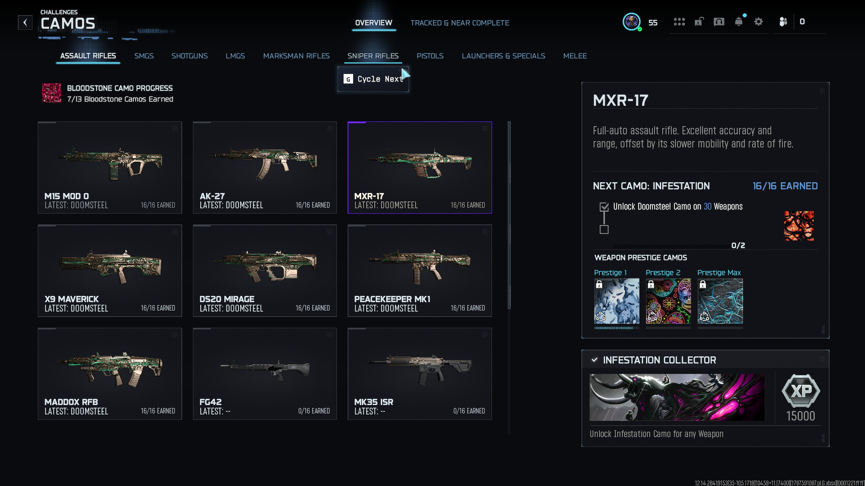Click the "Bloodstone Camo Progress" heading
The width and height of the screenshot is (865, 486).
pos(120,88)
